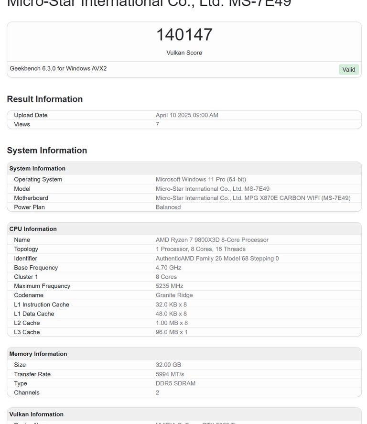Select AuthenticAMD Family 26 Model 68 value
Viewport: 367px width, 424px height.
click(217, 259)
